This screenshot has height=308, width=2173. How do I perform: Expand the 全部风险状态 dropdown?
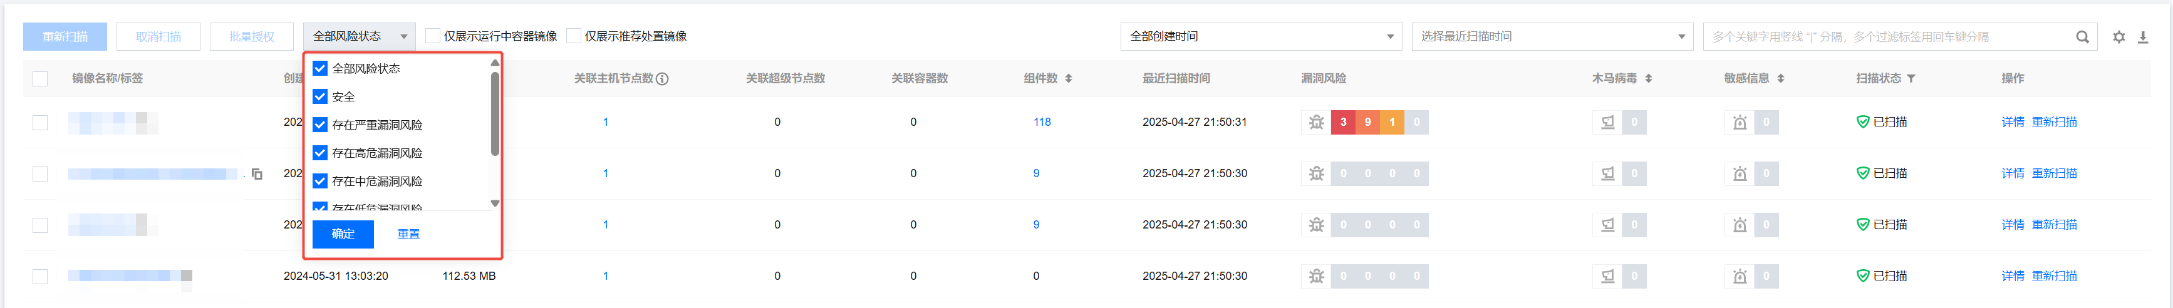point(360,36)
